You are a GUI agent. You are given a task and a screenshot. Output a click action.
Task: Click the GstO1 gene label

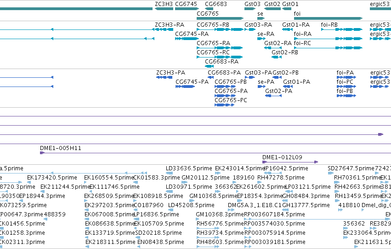click(x=290, y=4)
